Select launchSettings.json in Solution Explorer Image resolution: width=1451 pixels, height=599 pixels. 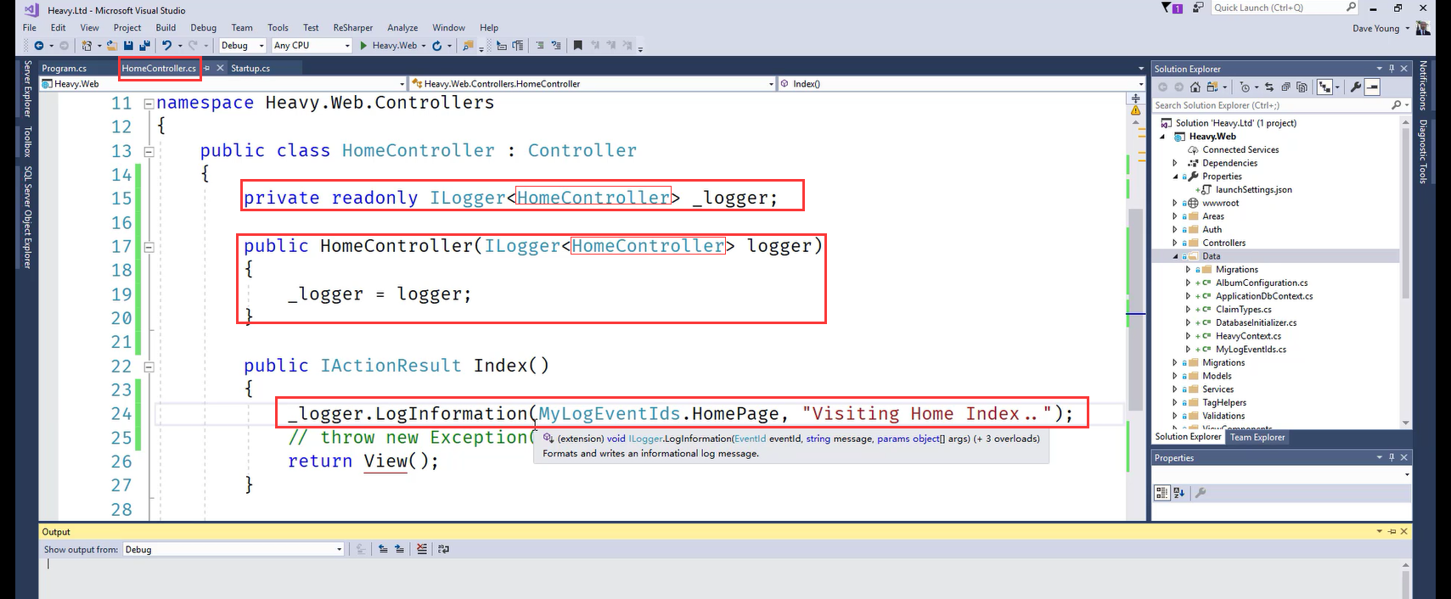(1253, 190)
